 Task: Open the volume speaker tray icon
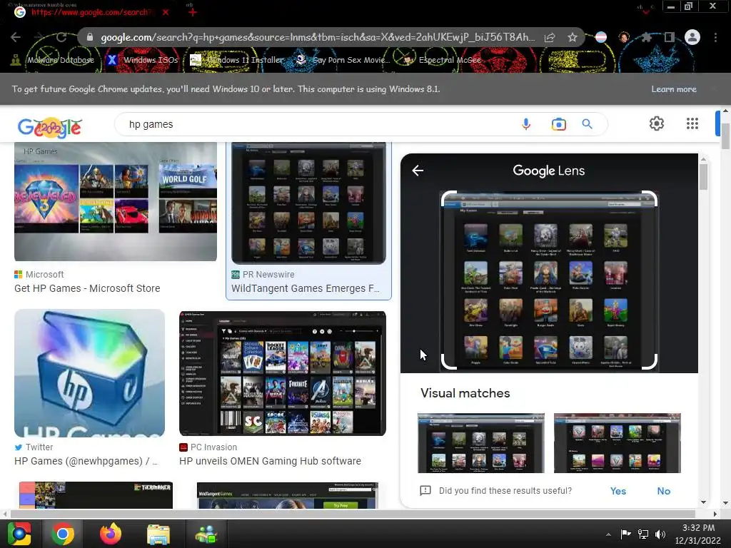660,534
